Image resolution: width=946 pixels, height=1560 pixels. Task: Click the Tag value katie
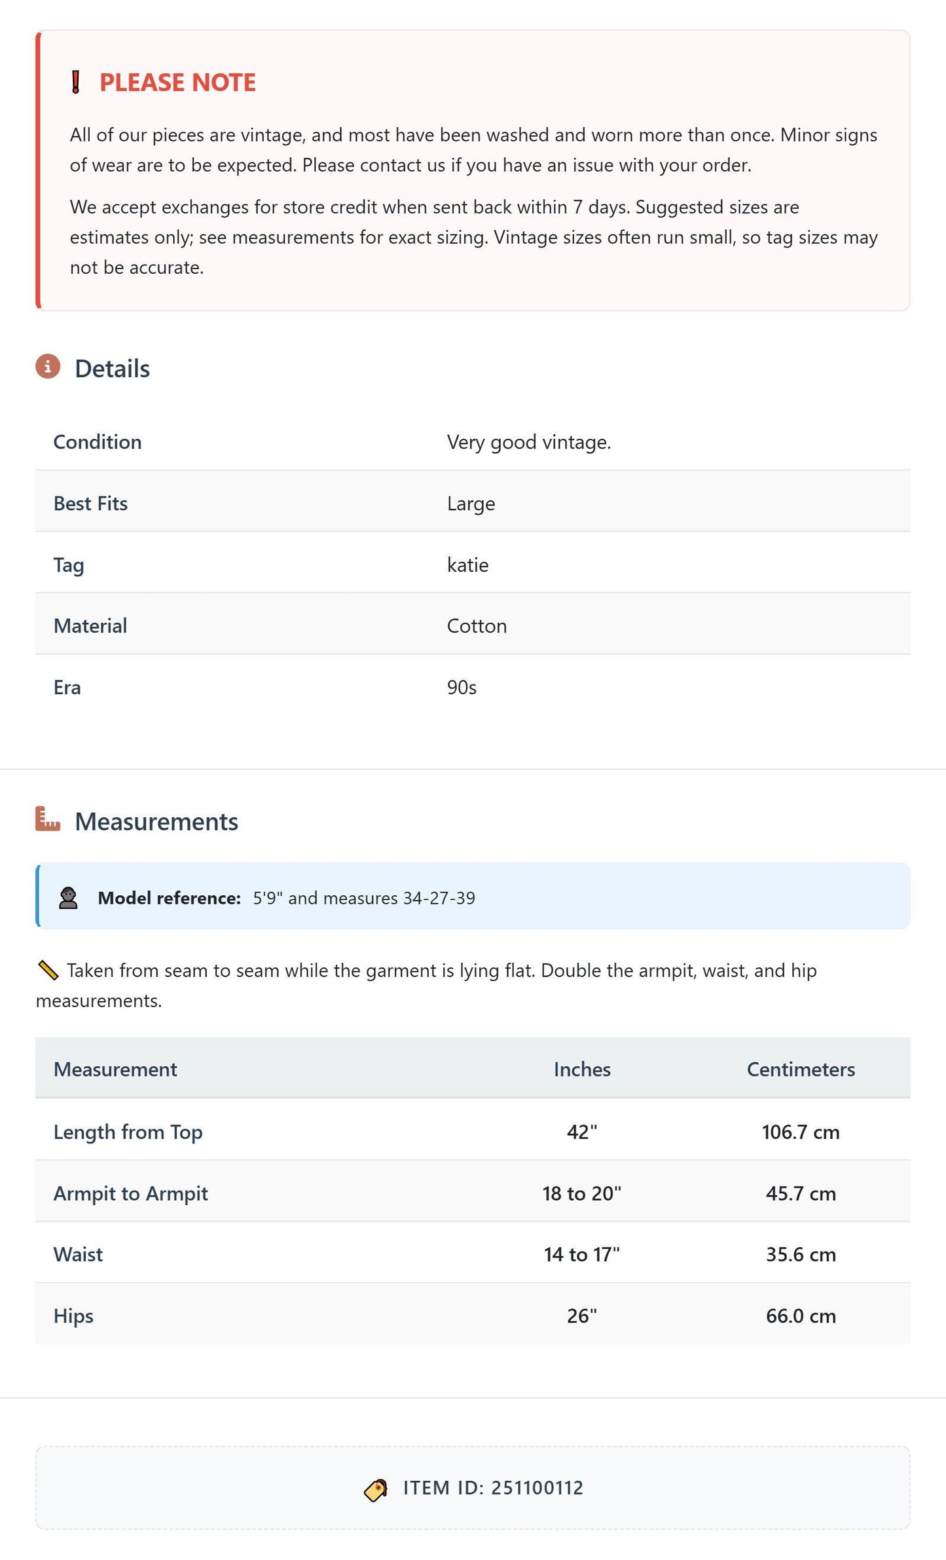pyautogui.click(x=467, y=565)
